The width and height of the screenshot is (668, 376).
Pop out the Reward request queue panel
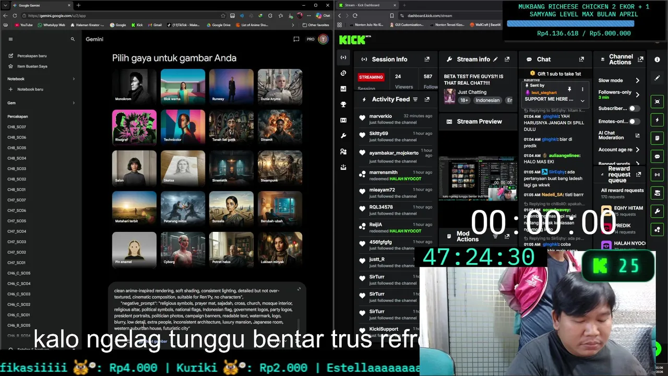(x=639, y=174)
